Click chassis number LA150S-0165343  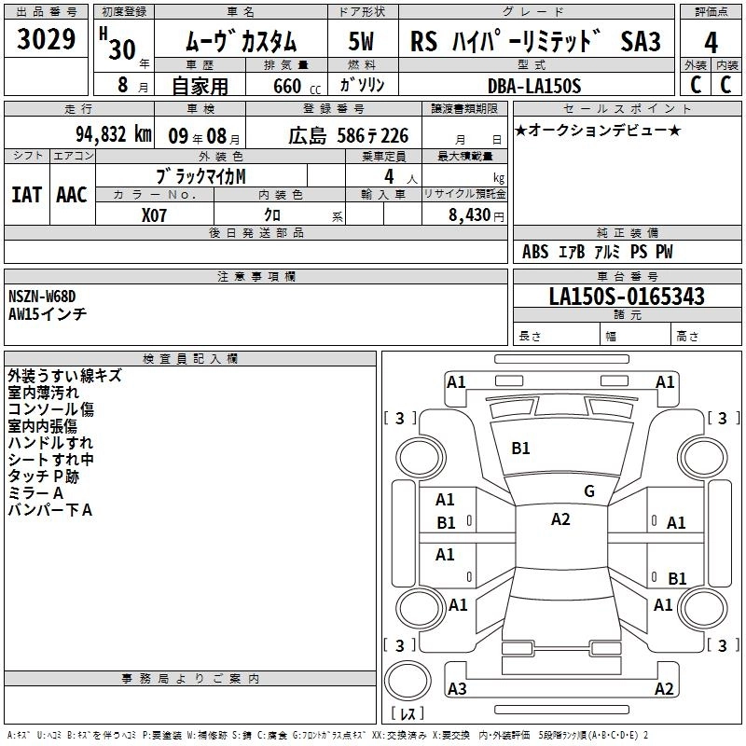[x=626, y=297]
